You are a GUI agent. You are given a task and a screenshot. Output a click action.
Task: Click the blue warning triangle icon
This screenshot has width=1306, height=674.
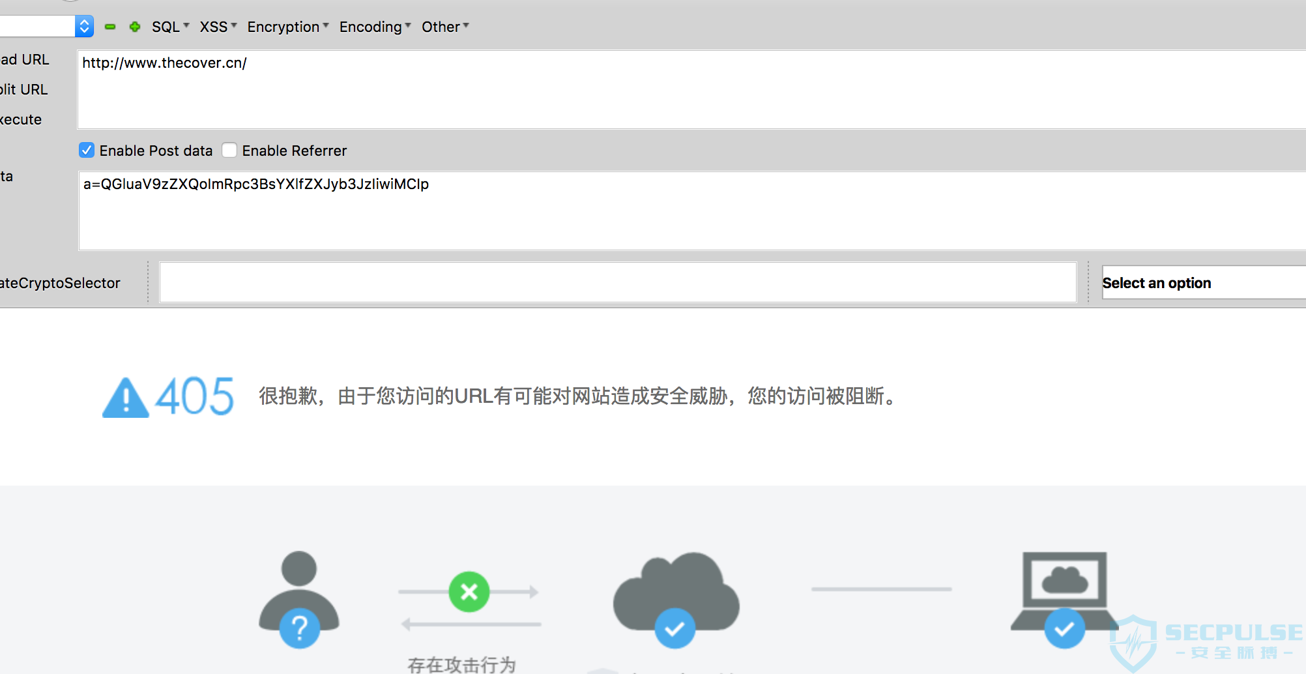tap(125, 398)
